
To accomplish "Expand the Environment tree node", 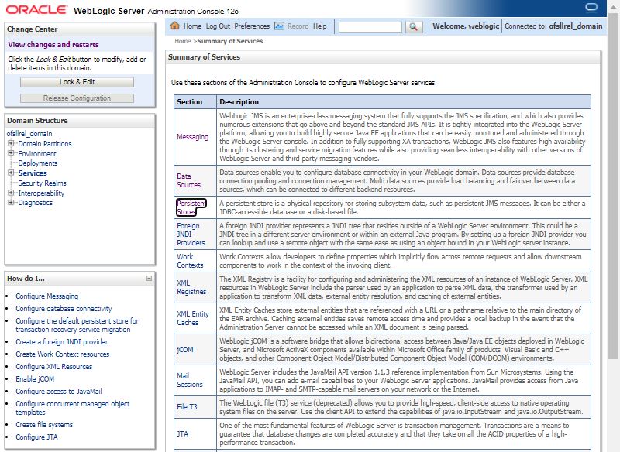I will [11, 153].
